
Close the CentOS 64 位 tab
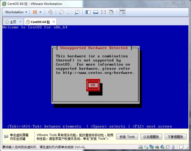click(54, 22)
